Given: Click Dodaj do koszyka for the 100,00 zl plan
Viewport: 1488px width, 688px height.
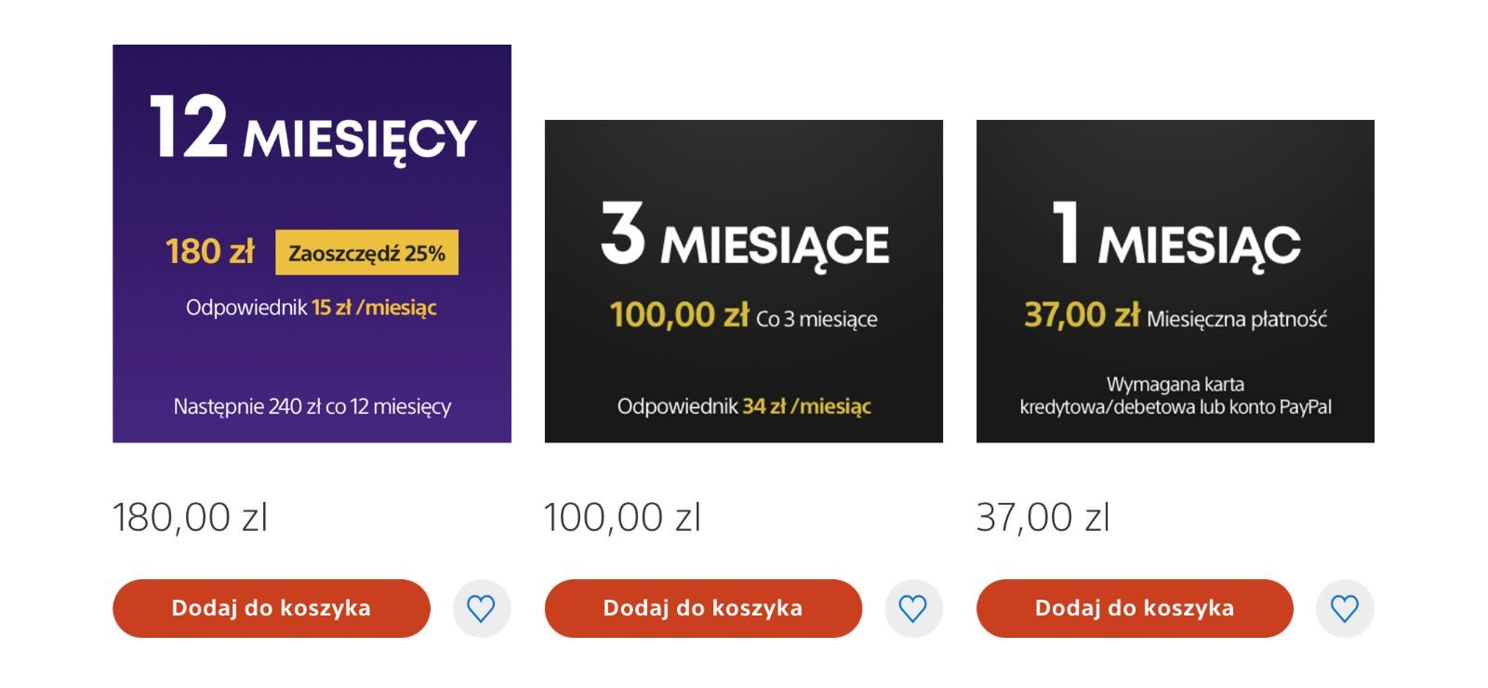Looking at the screenshot, I should (x=703, y=609).
